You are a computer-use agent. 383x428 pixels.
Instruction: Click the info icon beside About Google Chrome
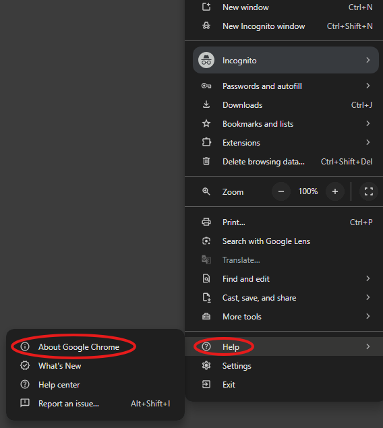click(25, 346)
